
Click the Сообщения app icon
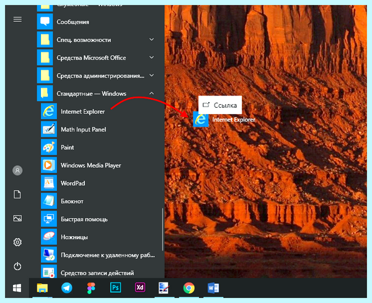[x=45, y=22]
